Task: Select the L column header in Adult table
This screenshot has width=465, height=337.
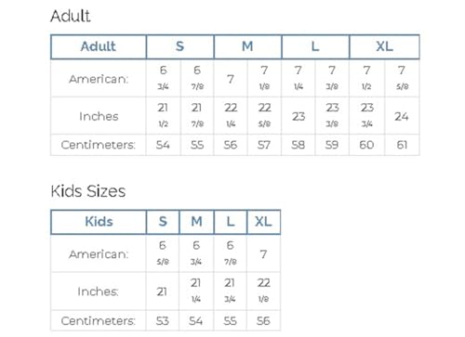Action: tap(315, 46)
